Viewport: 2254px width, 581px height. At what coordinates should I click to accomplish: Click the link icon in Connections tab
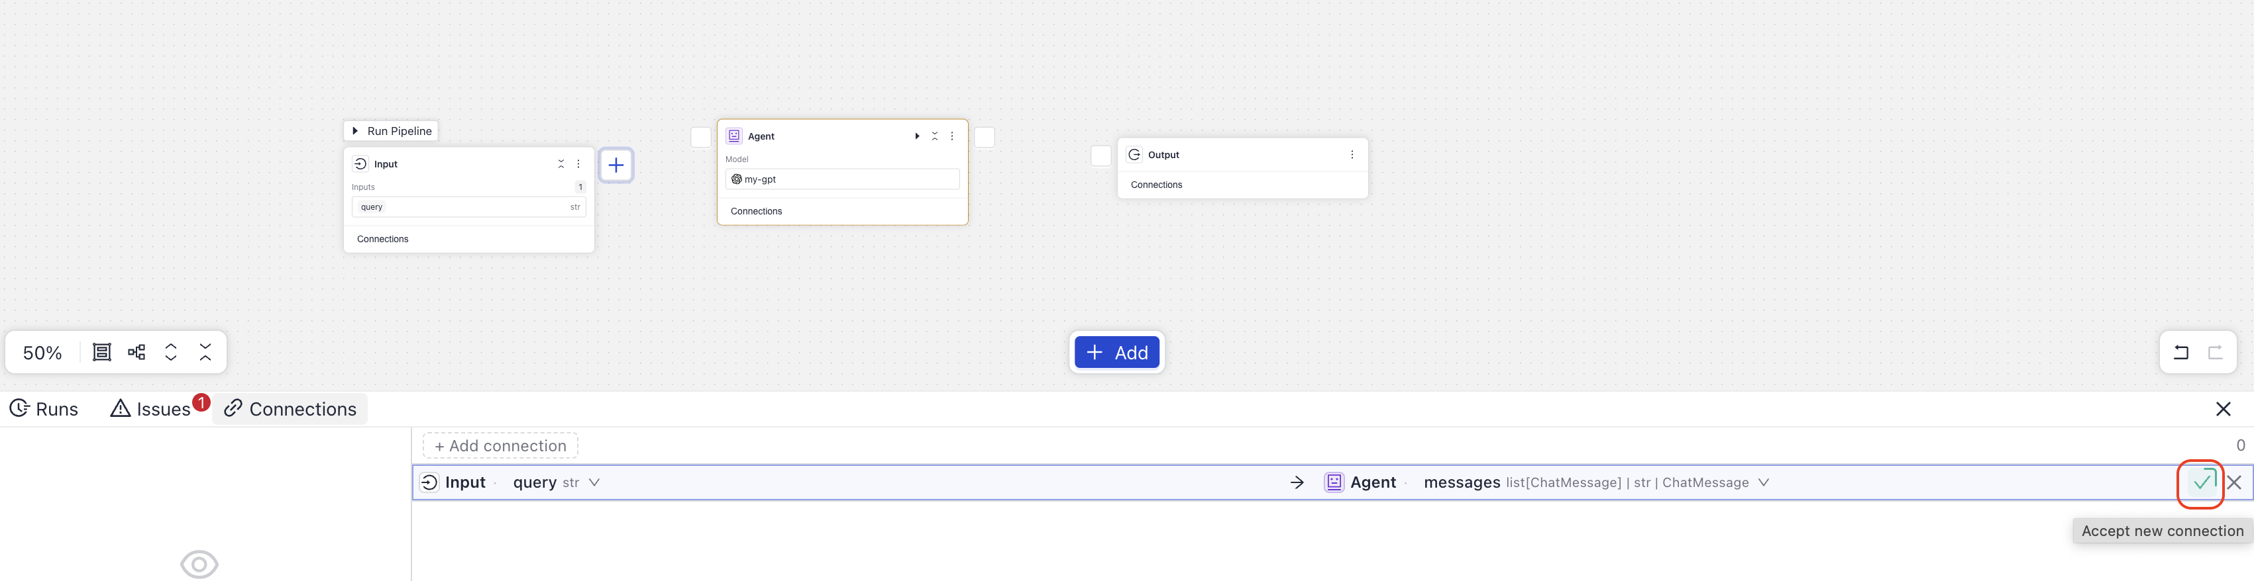click(233, 409)
